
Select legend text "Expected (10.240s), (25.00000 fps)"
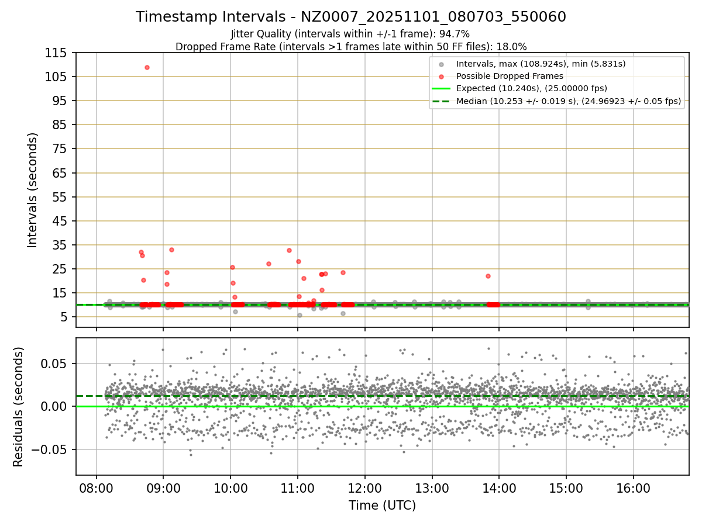click(532, 89)
